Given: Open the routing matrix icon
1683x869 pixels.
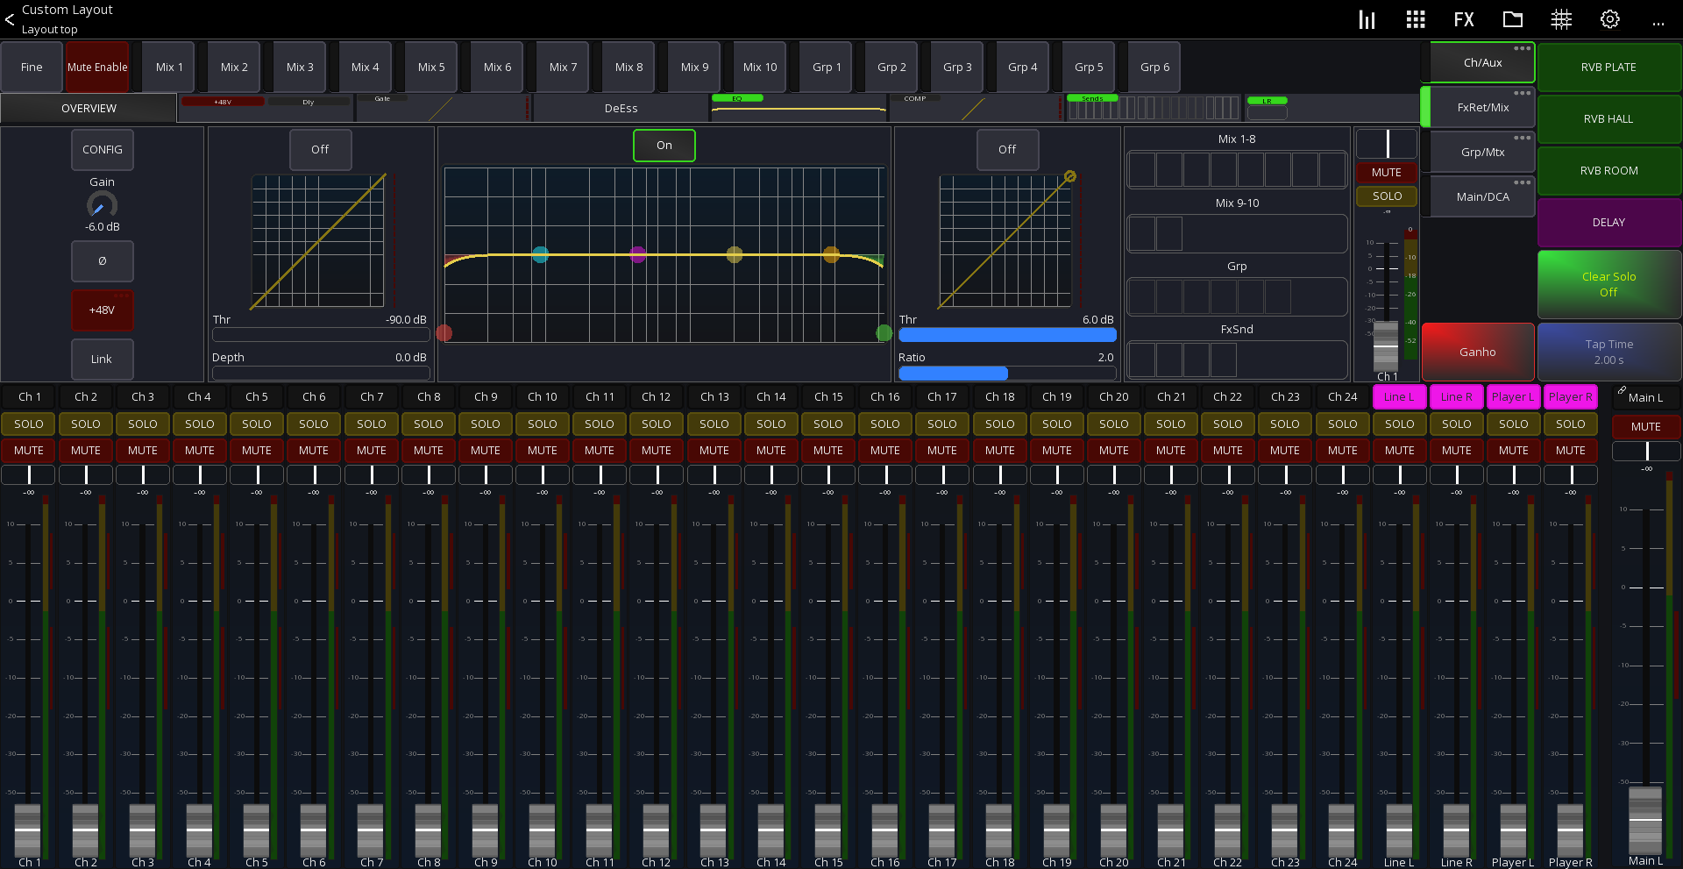Looking at the screenshot, I should (1561, 19).
